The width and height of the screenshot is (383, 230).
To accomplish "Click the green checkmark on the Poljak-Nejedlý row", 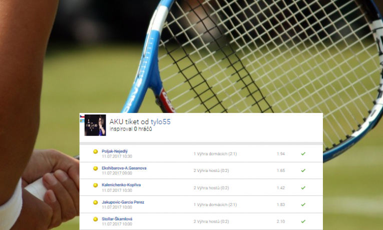I will [x=303, y=153].
